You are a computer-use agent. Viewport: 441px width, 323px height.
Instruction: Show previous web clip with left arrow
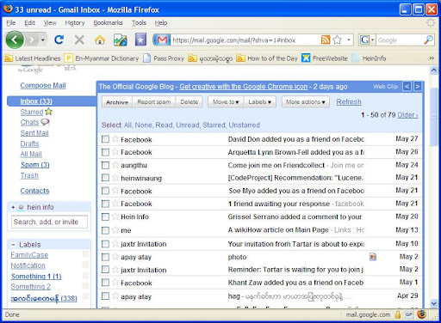pyautogui.click(x=407, y=86)
